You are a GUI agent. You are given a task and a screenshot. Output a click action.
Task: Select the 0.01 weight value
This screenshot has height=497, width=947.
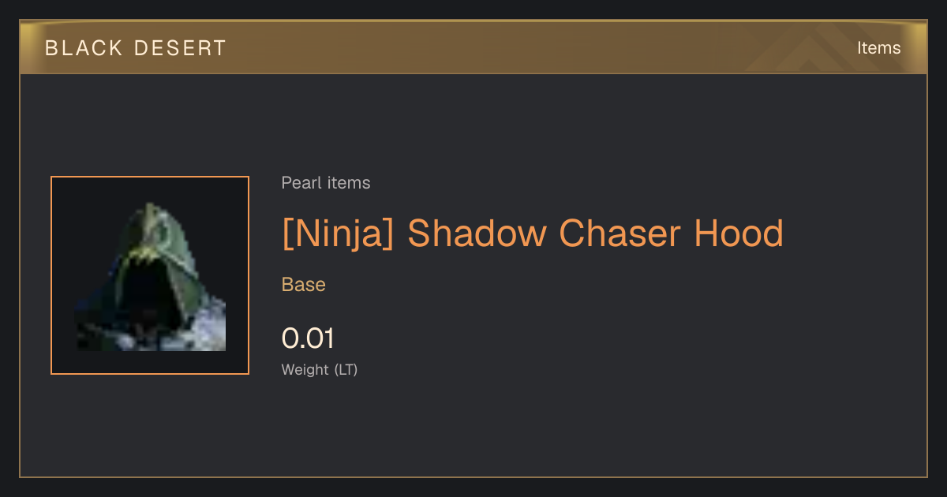click(x=308, y=338)
